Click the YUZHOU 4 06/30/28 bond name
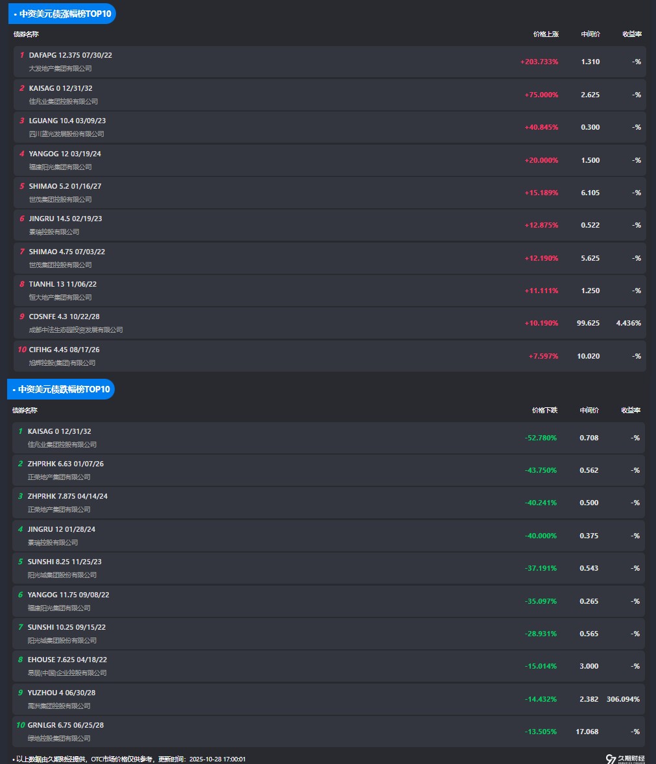The height and width of the screenshot is (764, 656). click(62, 693)
